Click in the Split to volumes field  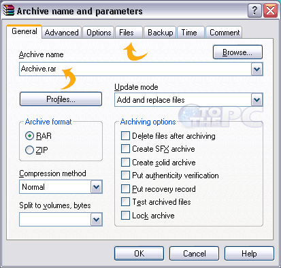[x=55, y=220]
